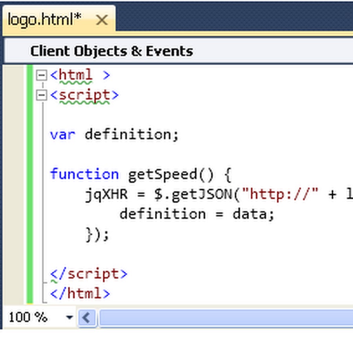
Task: Open the 100 % zoom level dropdown
Action: point(69,317)
